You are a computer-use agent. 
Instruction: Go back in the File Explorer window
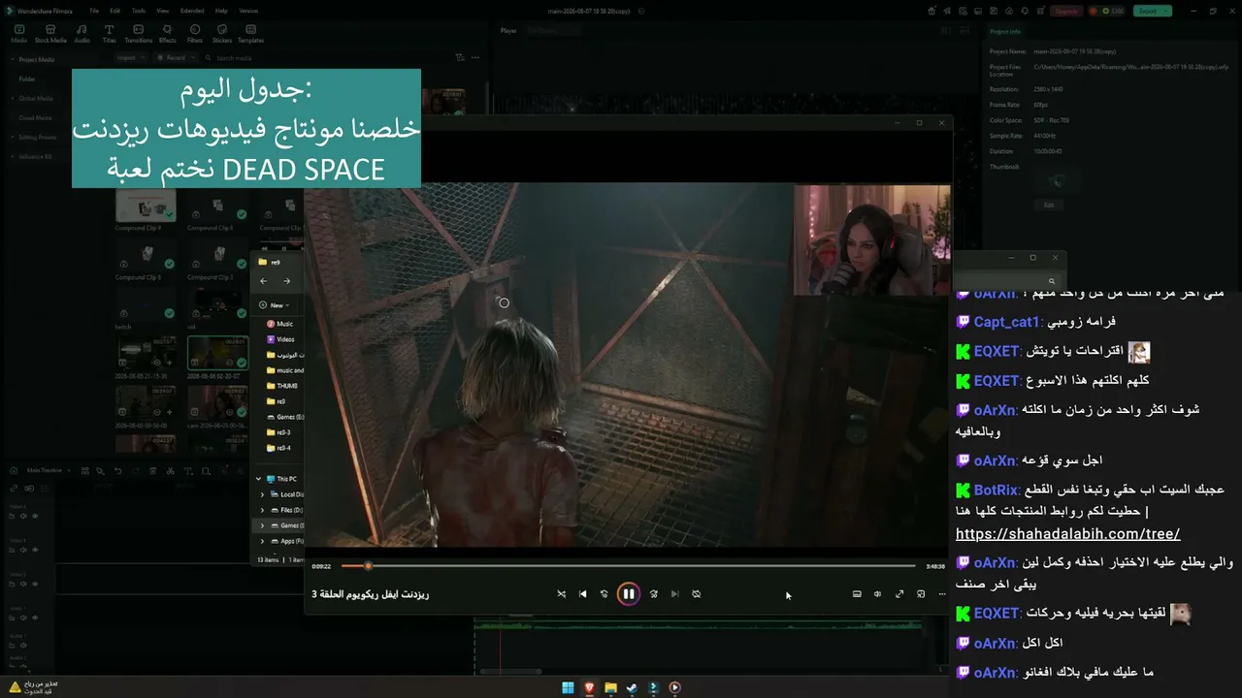click(263, 281)
